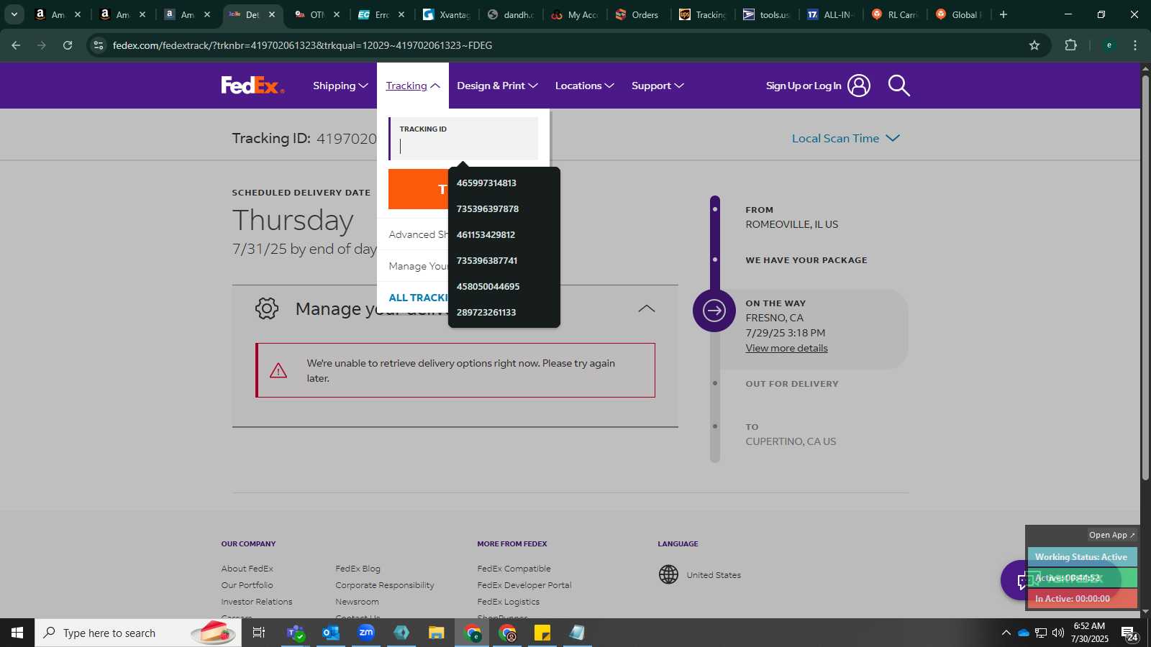Expand the Locations menu
1151x647 pixels.
(x=585, y=86)
